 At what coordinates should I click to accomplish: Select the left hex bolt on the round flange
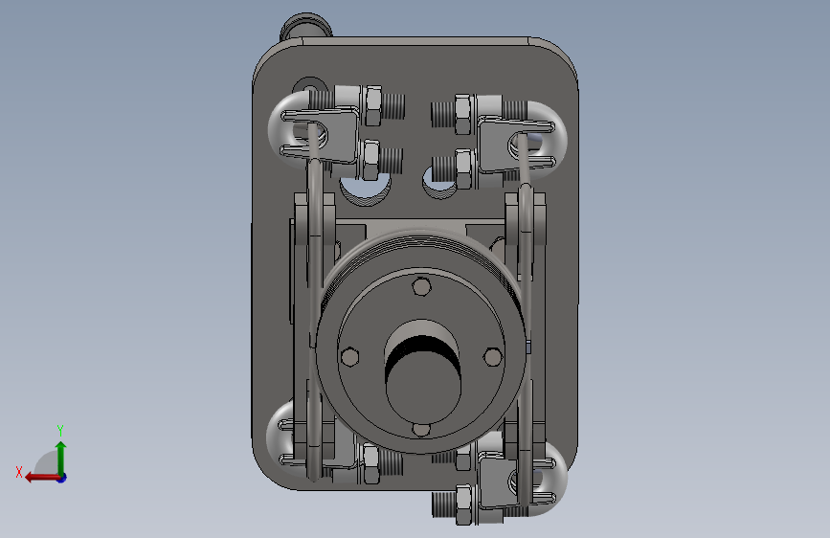(x=349, y=356)
